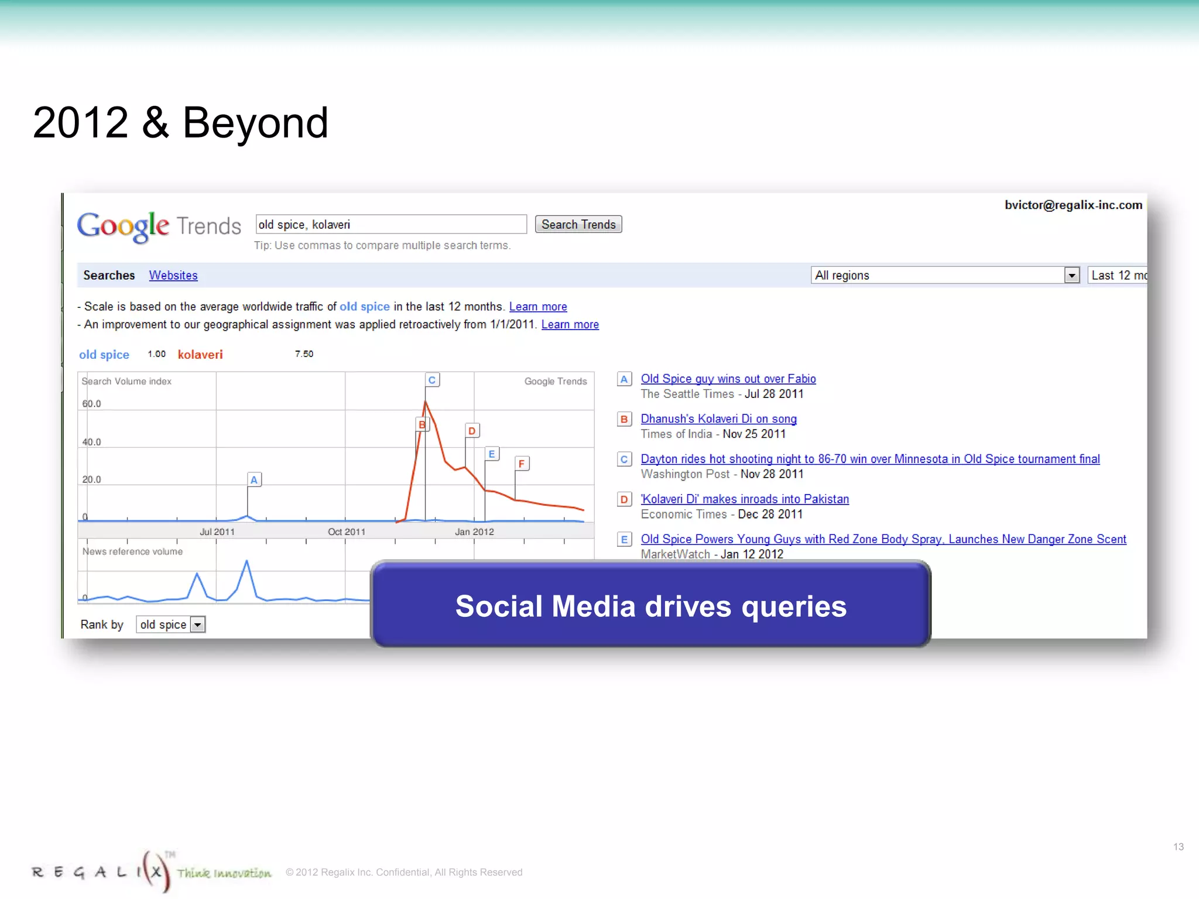Open 'Kolaveri Di makes inroads into Pakistan' link

click(x=745, y=499)
